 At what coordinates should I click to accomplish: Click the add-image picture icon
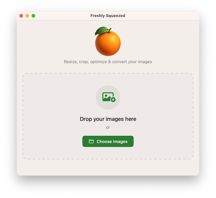[x=109, y=97]
